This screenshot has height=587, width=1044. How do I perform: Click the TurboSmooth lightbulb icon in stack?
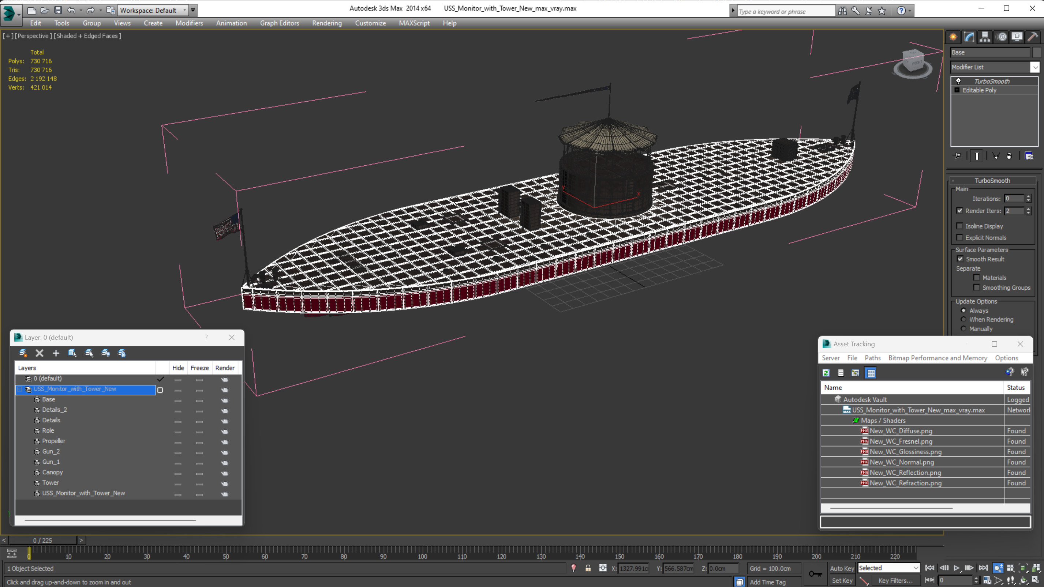pyautogui.click(x=958, y=81)
